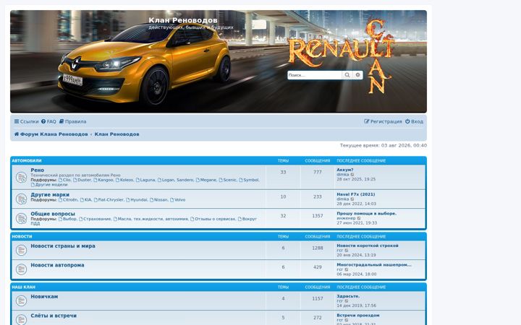Image resolution: width=521 pixels, height=325 pixels.
Task: Open the KIA subforum
Action: (x=85, y=199)
